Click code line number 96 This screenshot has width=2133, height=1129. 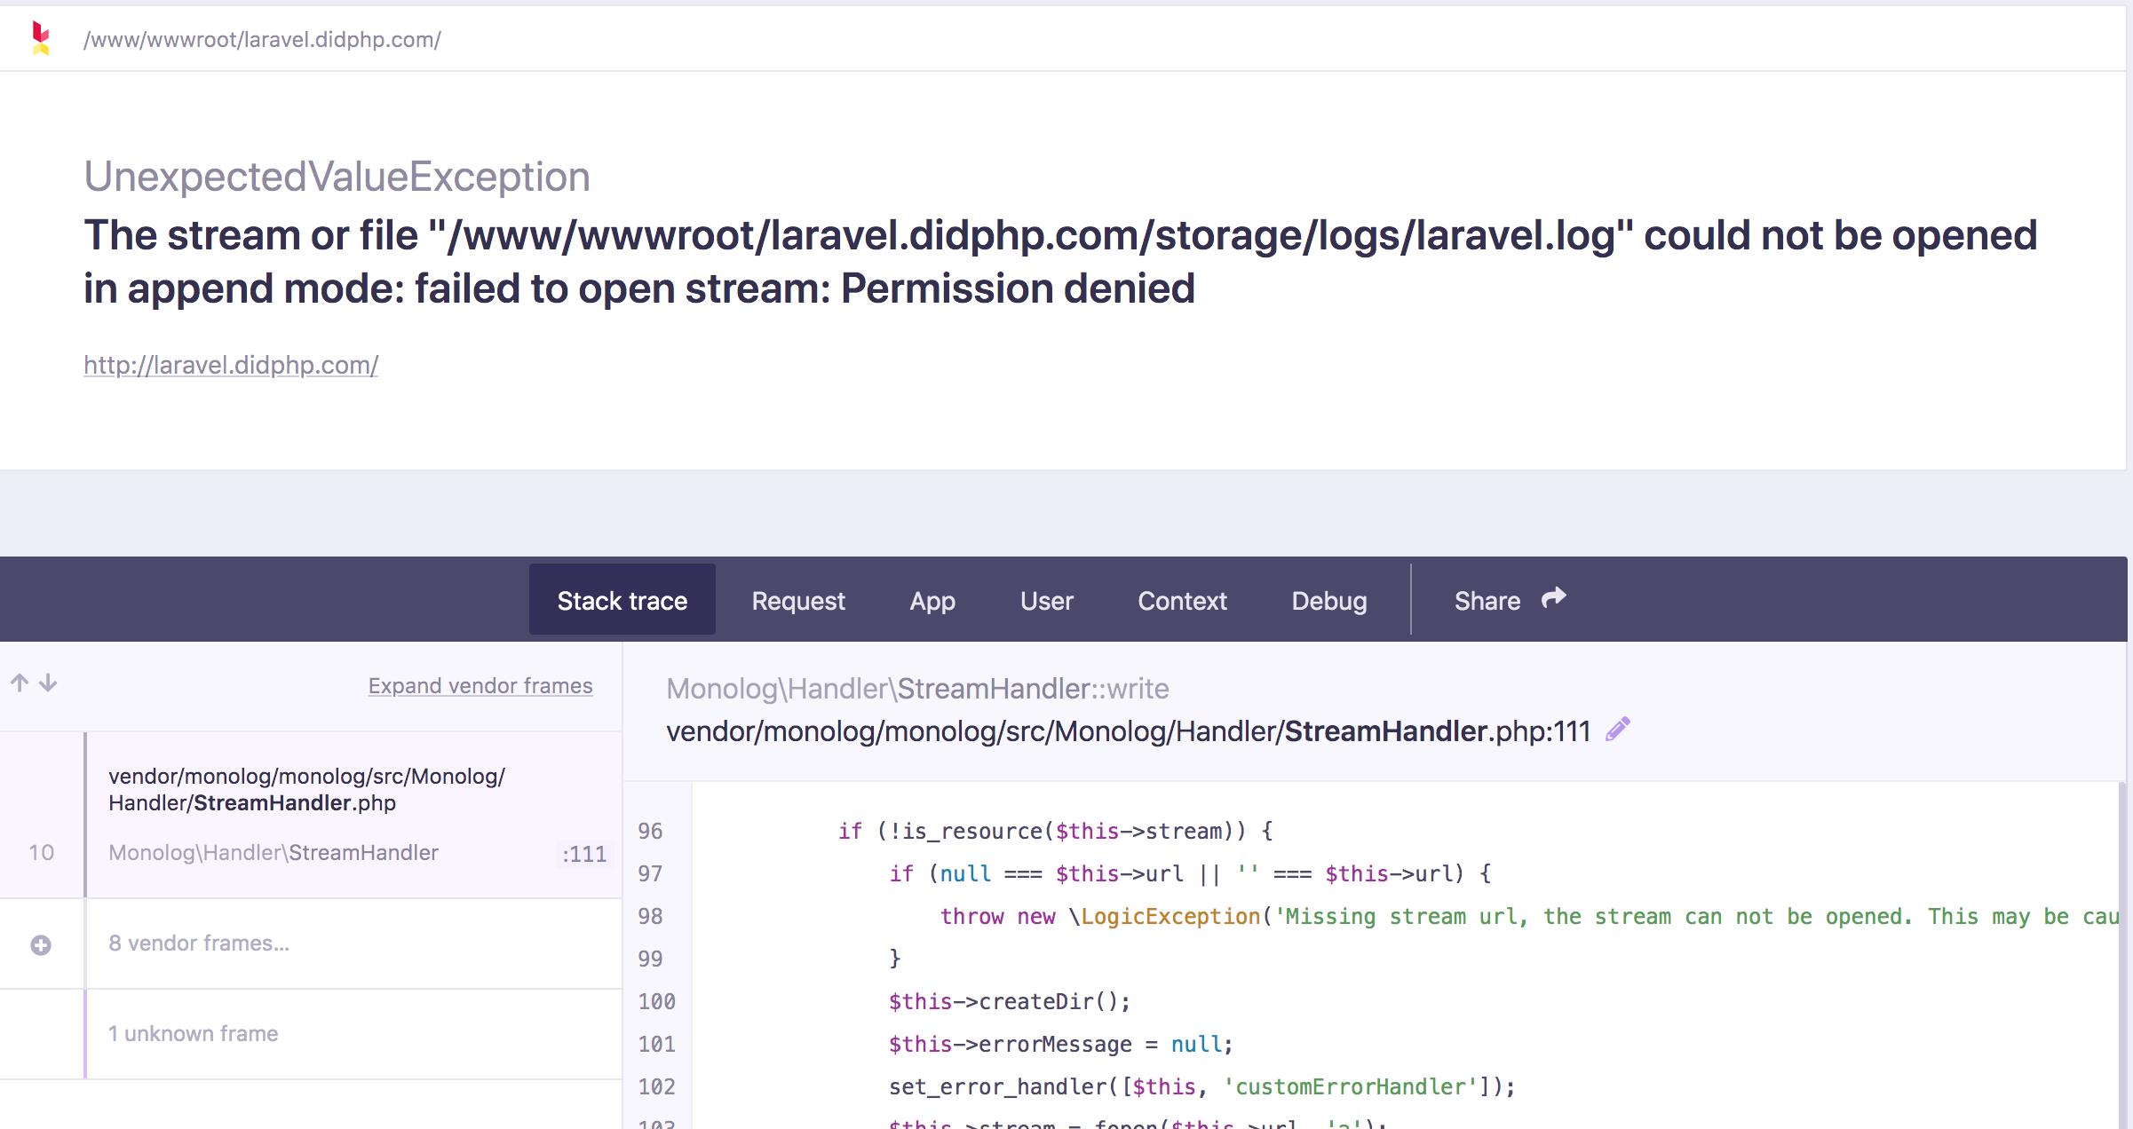[x=650, y=832]
